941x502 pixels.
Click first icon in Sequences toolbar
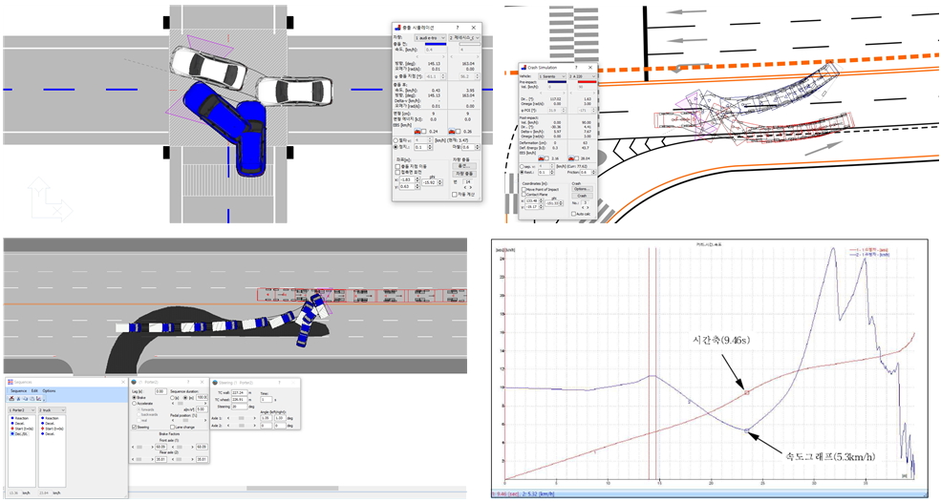[11, 399]
